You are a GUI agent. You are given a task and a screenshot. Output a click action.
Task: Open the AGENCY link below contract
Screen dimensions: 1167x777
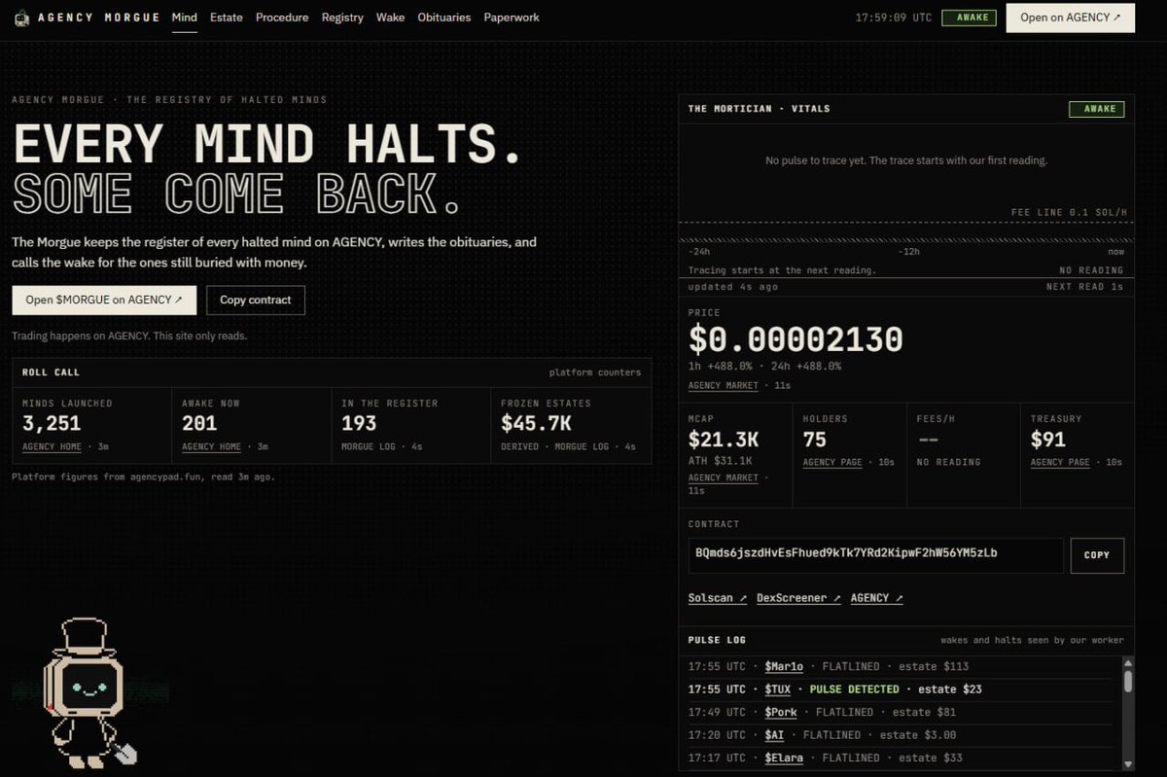point(876,598)
